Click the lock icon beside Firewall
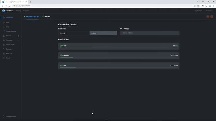Screen dimensions: 216x121 click(x=19, y=36)
